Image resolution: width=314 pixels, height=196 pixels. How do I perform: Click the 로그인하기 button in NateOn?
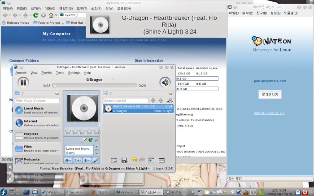(x=270, y=95)
